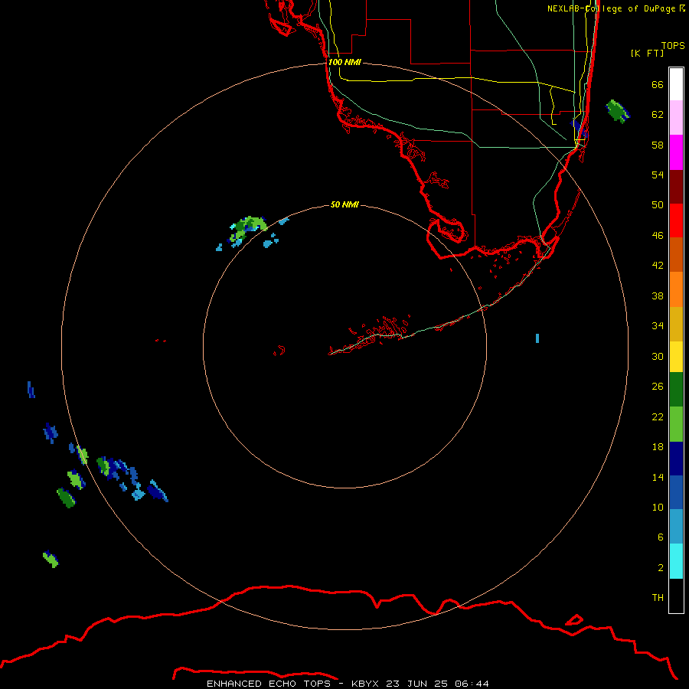This screenshot has height=689, width=689.
Task: Click the '[K FT]' units label
Action: point(647,53)
